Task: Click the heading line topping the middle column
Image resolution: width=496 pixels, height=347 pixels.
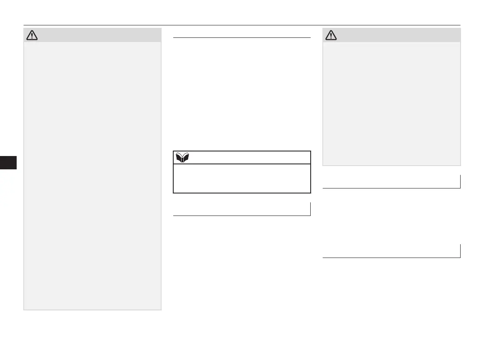Action: click(242, 38)
